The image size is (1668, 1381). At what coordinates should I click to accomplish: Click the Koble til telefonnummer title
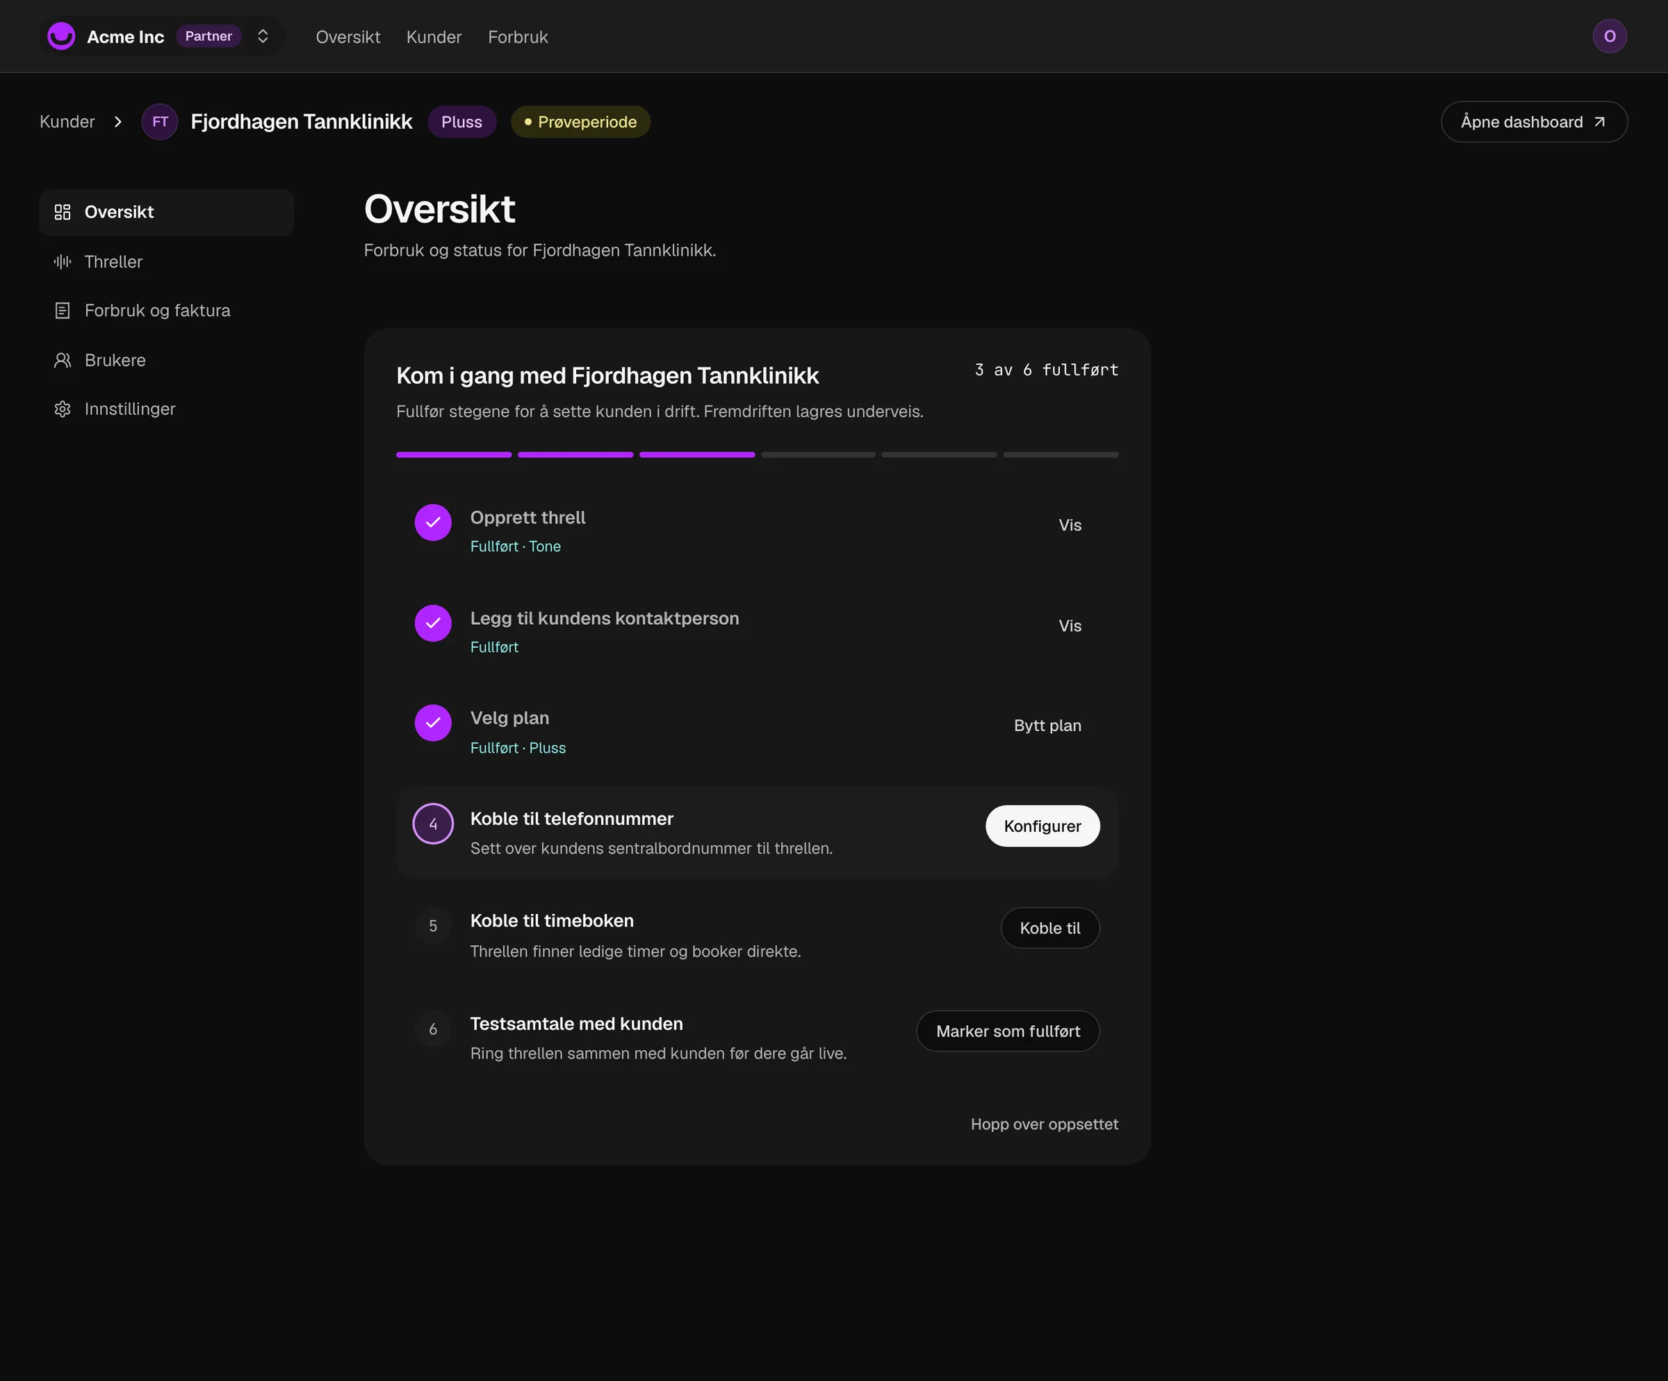click(x=572, y=819)
